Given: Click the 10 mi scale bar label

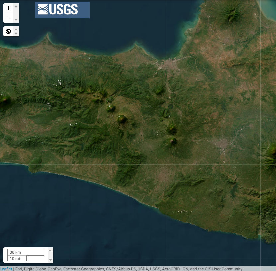Looking at the screenshot, I should tap(15, 259).
